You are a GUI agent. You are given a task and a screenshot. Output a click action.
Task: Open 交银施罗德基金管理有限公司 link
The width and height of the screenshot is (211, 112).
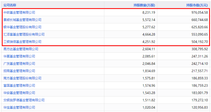(x=24, y=100)
